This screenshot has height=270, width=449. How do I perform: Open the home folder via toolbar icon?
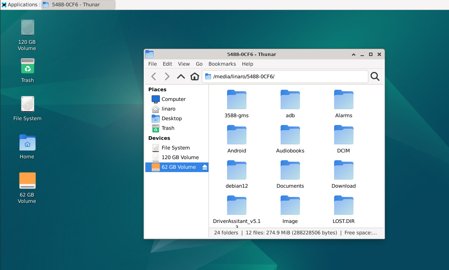pos(194,76)
